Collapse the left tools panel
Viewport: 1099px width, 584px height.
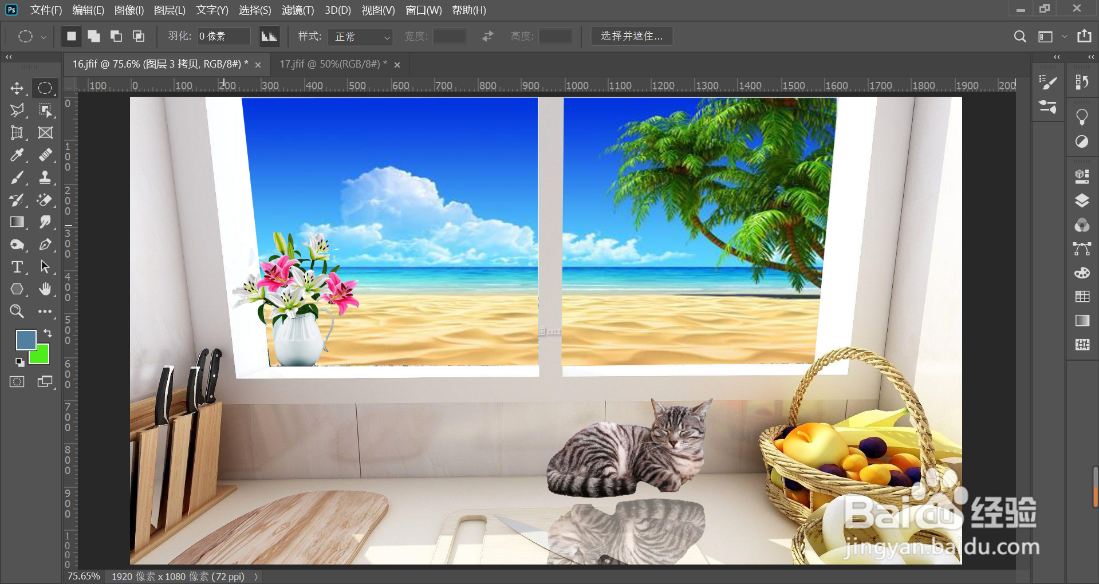(x=9, y=57)
